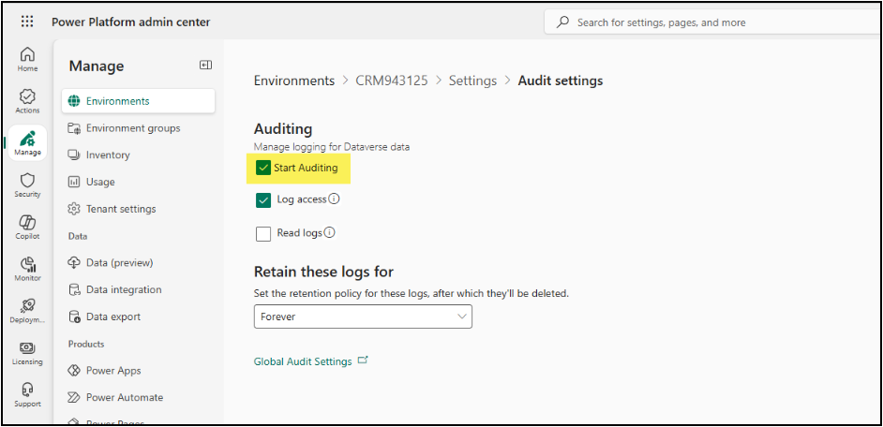883x427 pixels.
Task: Open Actions in the left rail
Action: click(27, 101)
